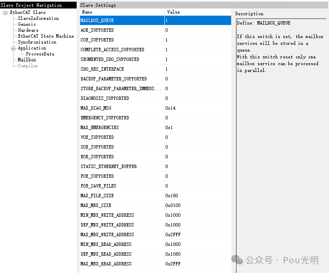The width and height of the screenshot is (329, 273).
Task: Select the COE_SUPPORTED setting
Action: coord(155,40)
